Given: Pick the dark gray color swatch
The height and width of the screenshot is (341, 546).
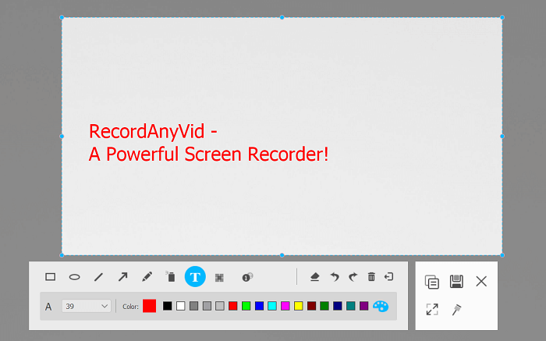Looking at the screenshot, I should (x=194, y=306).
